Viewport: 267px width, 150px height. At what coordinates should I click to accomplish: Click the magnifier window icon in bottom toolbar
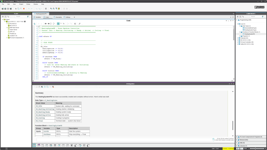click(43, 145)
